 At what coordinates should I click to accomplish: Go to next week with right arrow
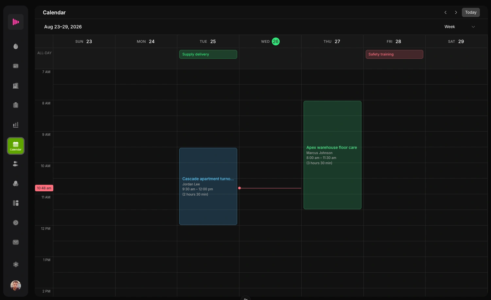click(x=456, y=12)
